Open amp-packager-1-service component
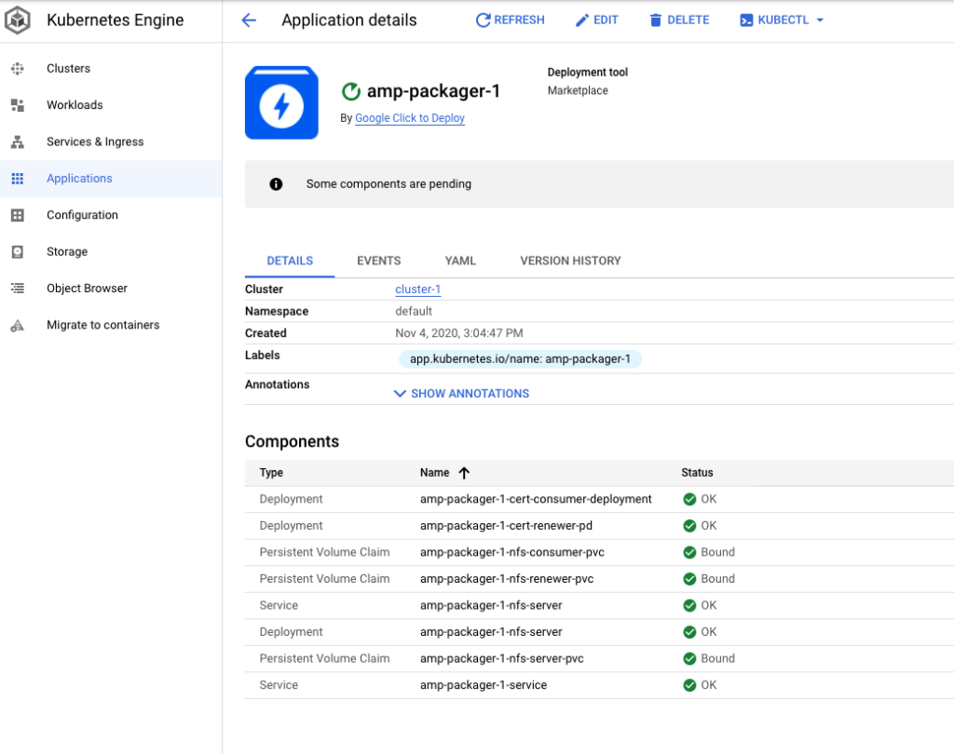Viewport: 954px width, 754px height. tap(484, 685)
